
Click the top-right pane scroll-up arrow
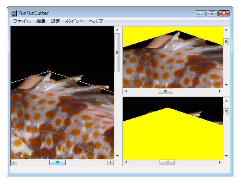pyautogui.click(x=226, y=30)
